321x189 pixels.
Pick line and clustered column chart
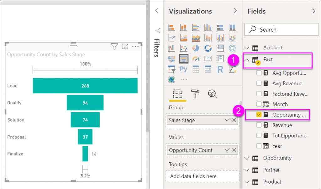pos(220,38)
